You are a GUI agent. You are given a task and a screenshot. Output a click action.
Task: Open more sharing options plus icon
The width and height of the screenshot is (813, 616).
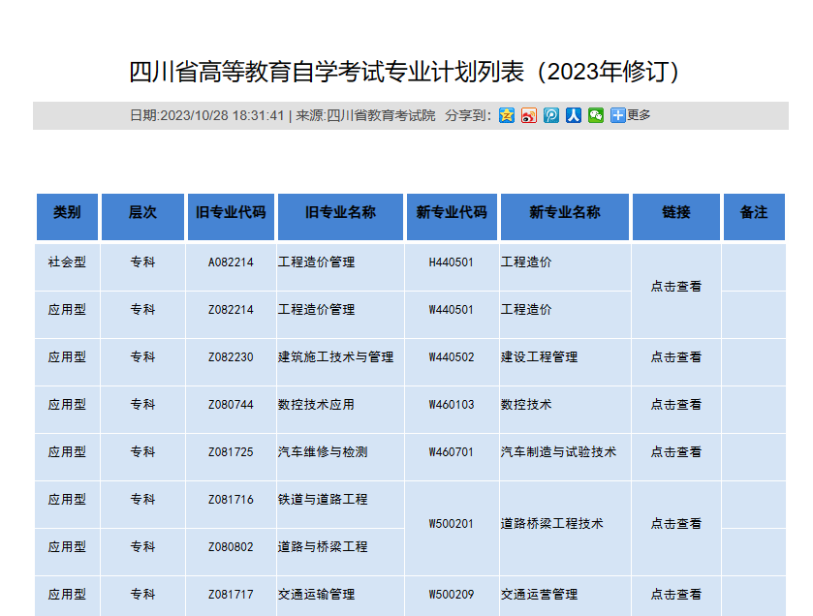click(618, 115)
